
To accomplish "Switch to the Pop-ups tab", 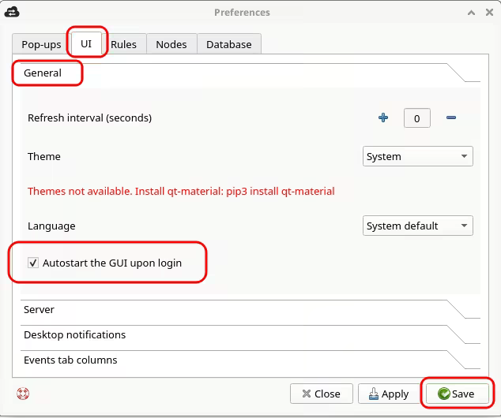I will click(x=41, y=45).
